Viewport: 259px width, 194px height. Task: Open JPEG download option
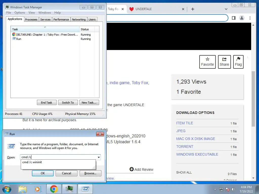tap(181, 131)
